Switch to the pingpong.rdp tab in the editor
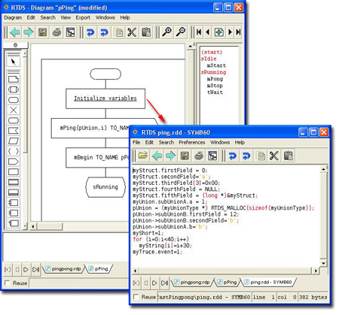This screenshot has height=315, width=339. (192, 282)
